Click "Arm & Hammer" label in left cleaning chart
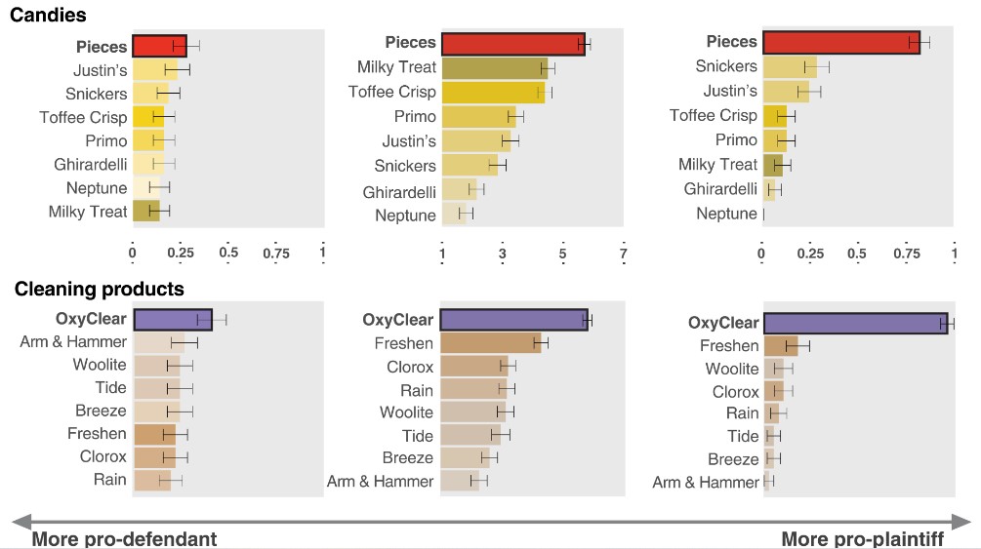This screenshot has width=981, height=549. click(x=73, y=341)
